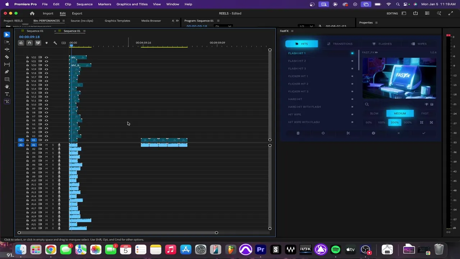Click the save disk icon in FastFX
Screen dimensions: 460x259
pos(432,104)
